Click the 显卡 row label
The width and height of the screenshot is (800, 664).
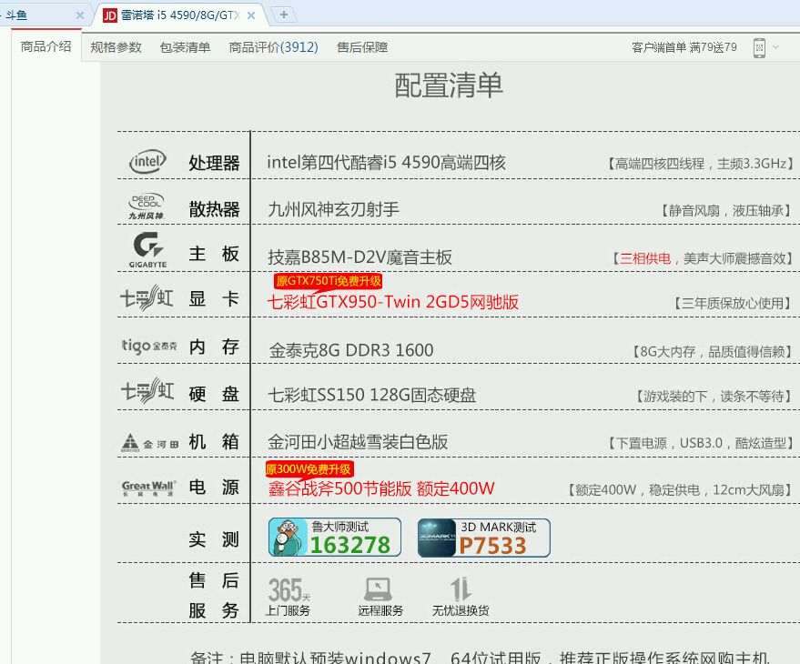[x=214, y=298]
